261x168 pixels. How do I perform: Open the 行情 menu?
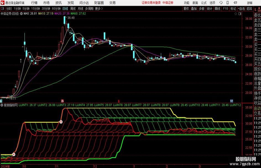pos(34,3)
